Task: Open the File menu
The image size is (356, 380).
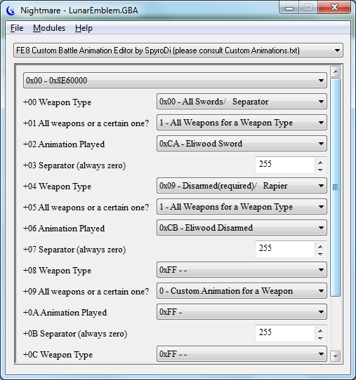Action: click(x=17, y=28)
